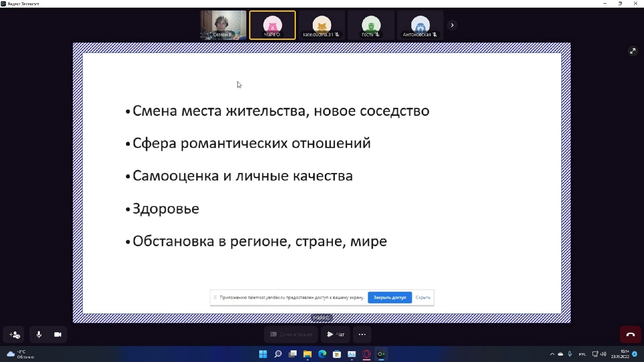
Task: Toggle the camera on or off
Action: click(58, 335)
